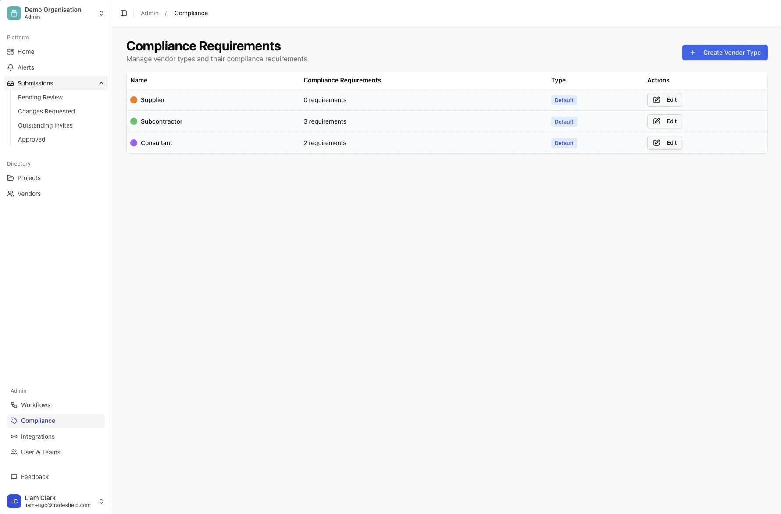
Task: Click the Default badge on Subcontractor row
Action: point(563,121)
